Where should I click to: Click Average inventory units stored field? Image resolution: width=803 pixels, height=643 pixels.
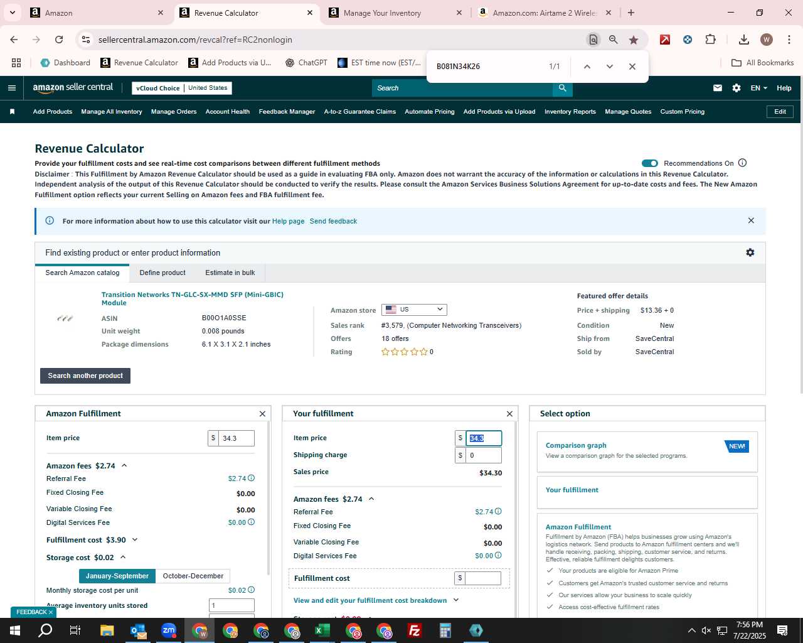coord(231,605)
